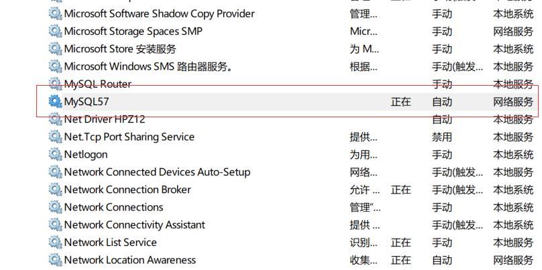Viewport: 542px width, 270px height.
Task: Click the Network Connections service gear icon
Action: [55, 207]
